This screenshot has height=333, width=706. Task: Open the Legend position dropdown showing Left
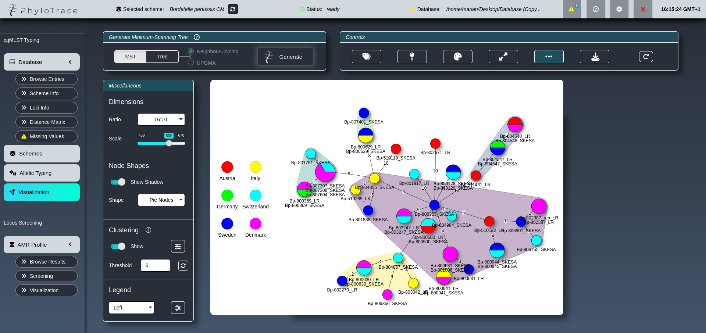[x=131, y=308]
